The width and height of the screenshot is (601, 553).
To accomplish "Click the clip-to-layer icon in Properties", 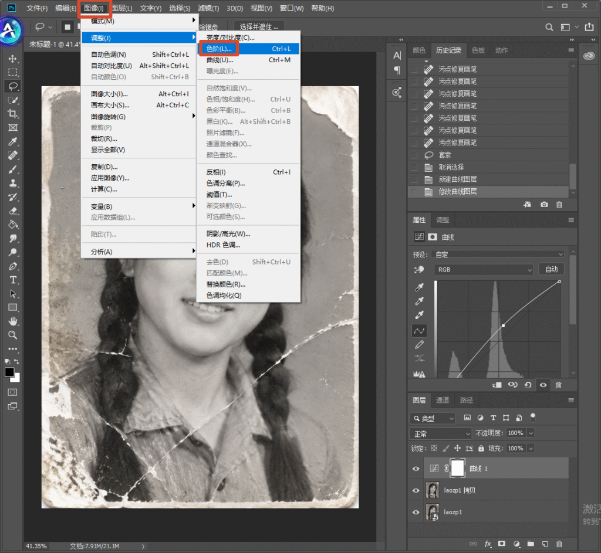I will click(x=497, y=385).
